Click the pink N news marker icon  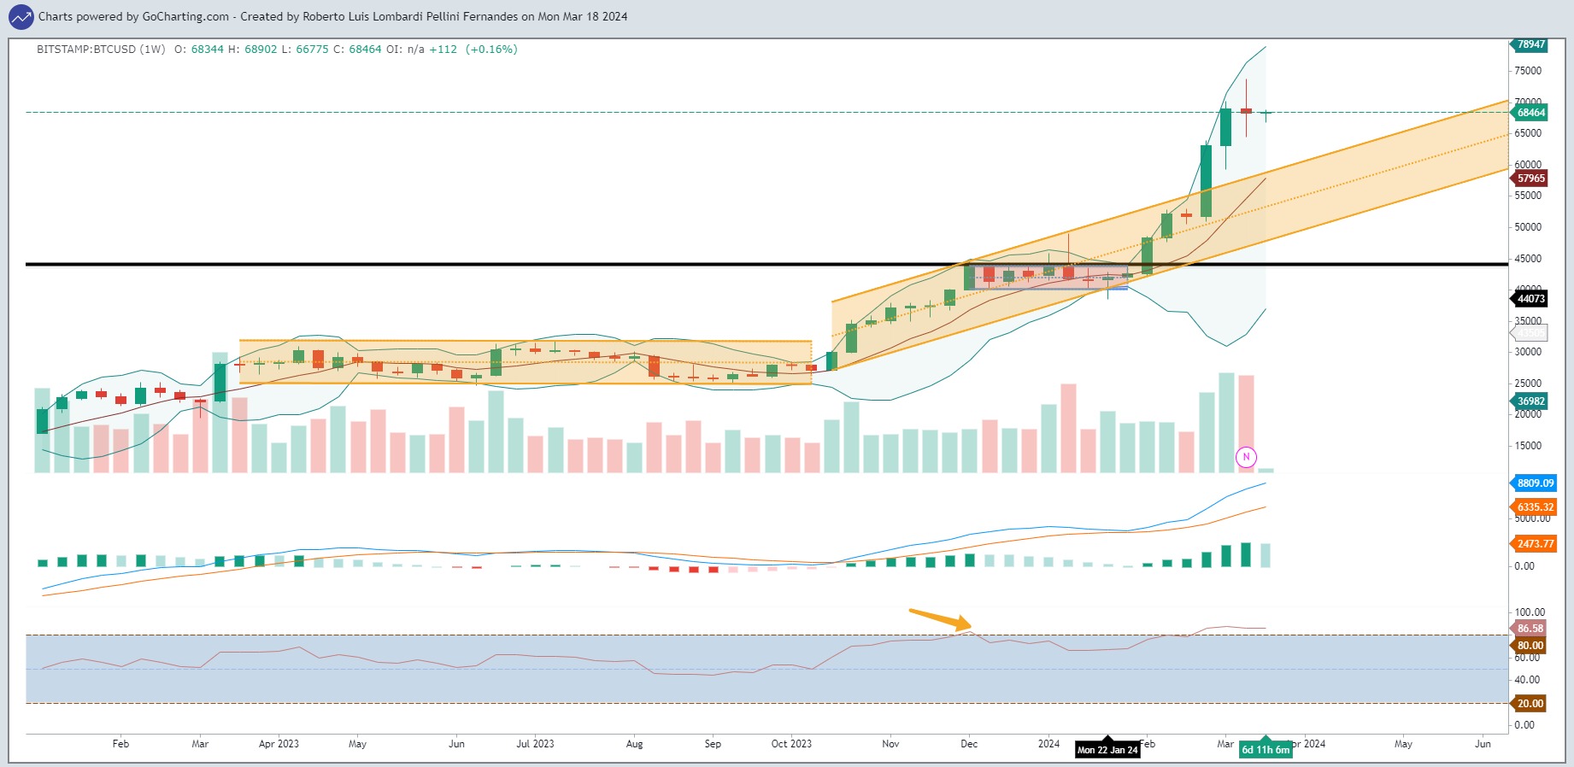point(1246,457)
